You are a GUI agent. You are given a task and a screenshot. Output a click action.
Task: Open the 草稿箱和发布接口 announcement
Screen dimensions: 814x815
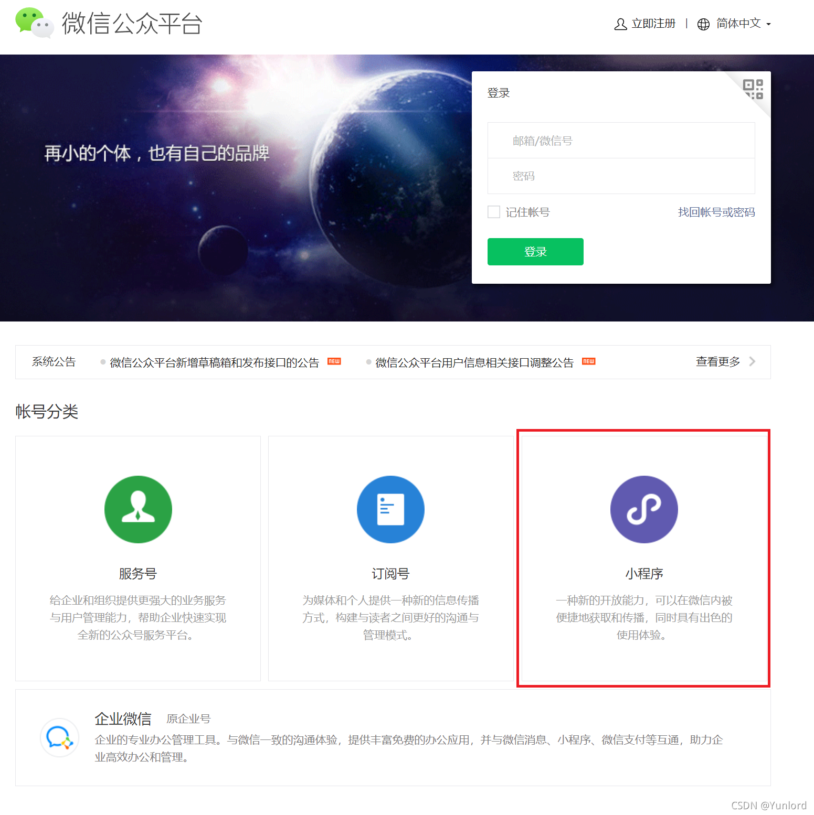214,362
